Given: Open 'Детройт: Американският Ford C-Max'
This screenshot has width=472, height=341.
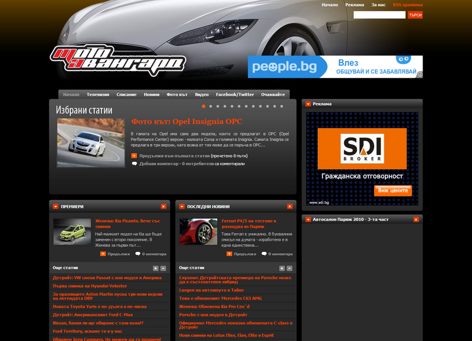Looking at the screenshot, I should 93,314.
